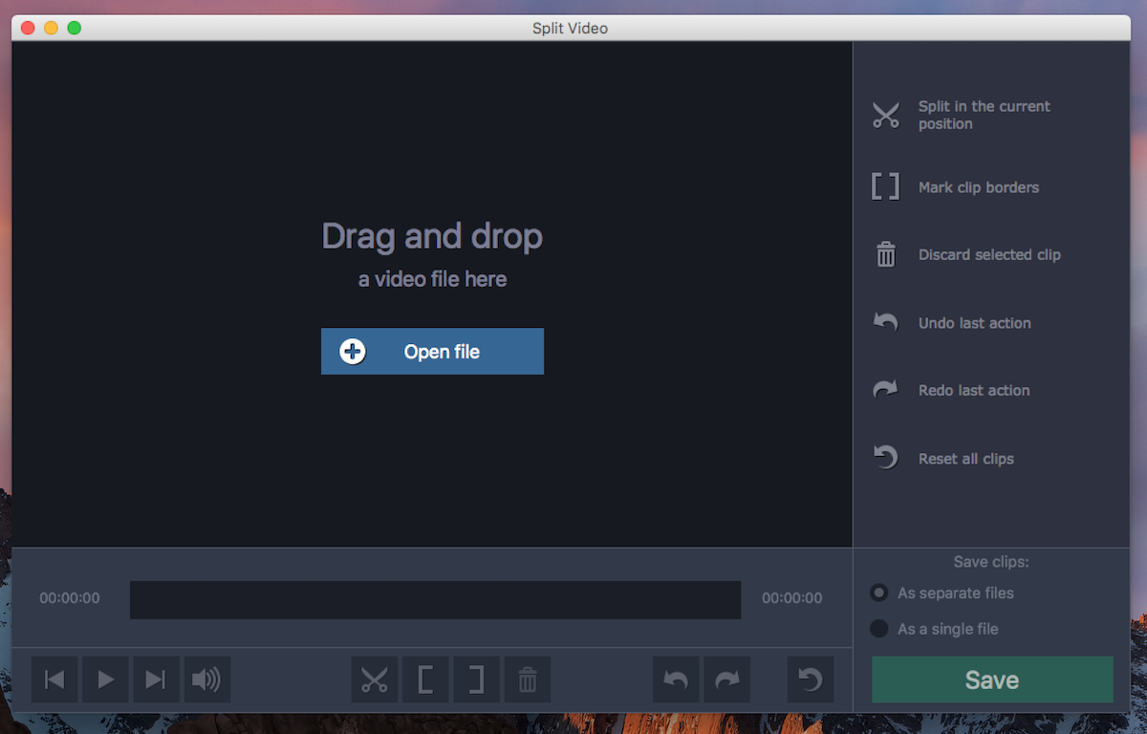Skip to previous clip button
1147x734 pixels.
tap(54, 680)
